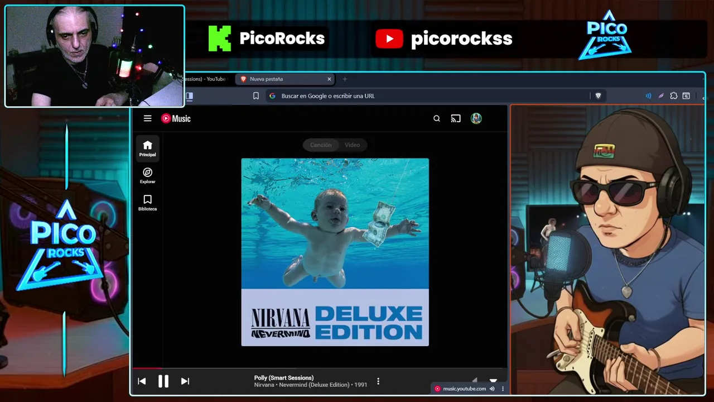Open the account avatar menu

[476, 118]
